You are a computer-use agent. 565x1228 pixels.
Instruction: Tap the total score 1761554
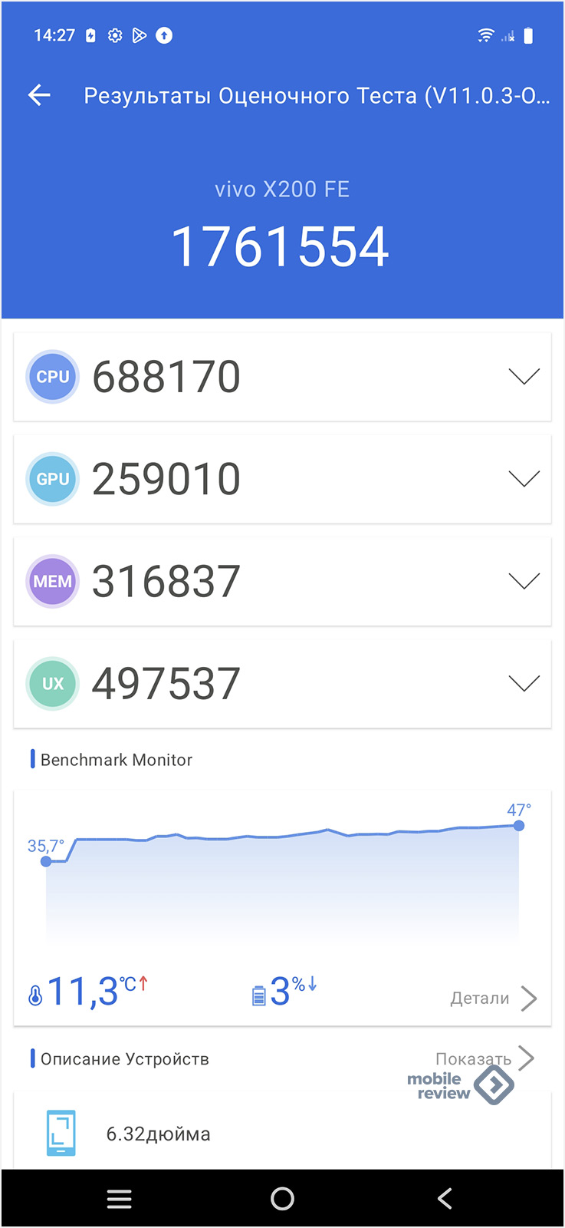(281, 247)
